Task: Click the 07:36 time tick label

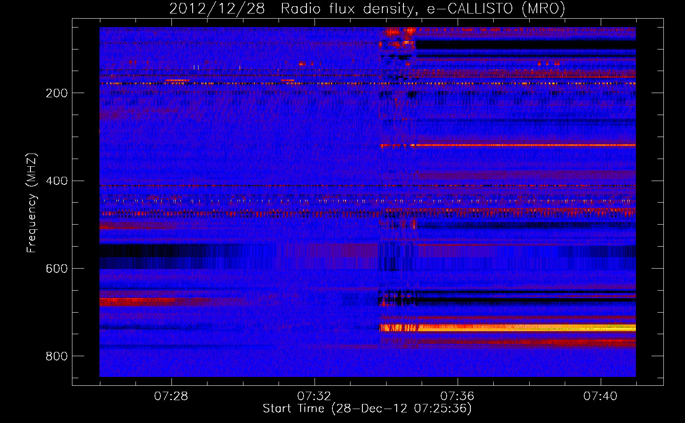Action: coord(457,396)
